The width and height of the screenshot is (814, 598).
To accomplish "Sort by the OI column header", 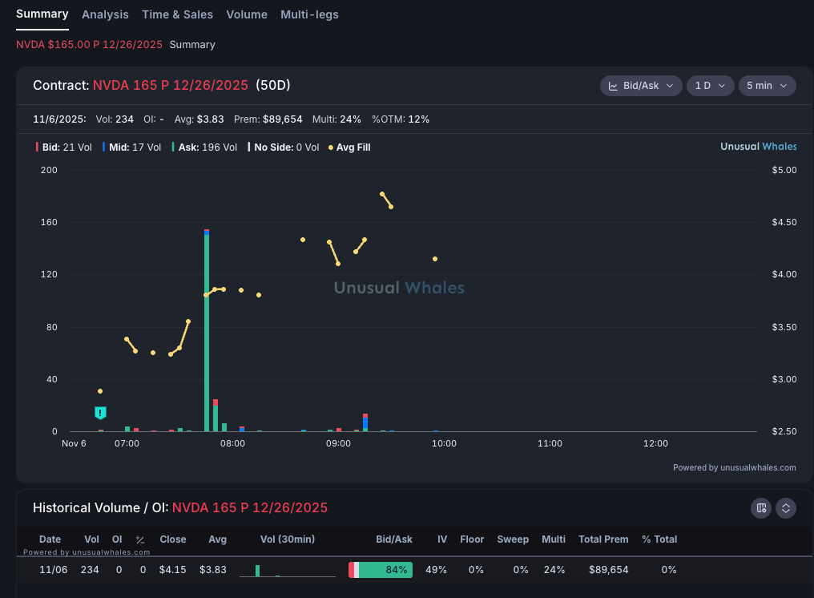I will pos(117,539).
